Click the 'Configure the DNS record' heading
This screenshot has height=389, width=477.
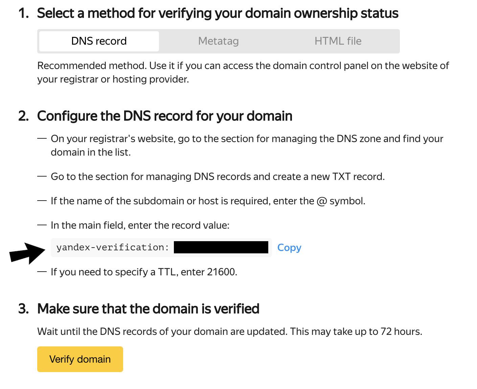point(164,116)
